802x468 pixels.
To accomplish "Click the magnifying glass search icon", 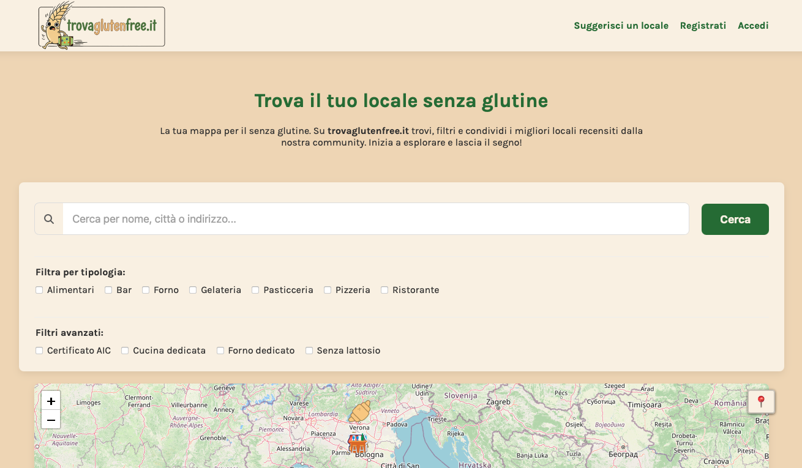I will (x=49, y=218).
